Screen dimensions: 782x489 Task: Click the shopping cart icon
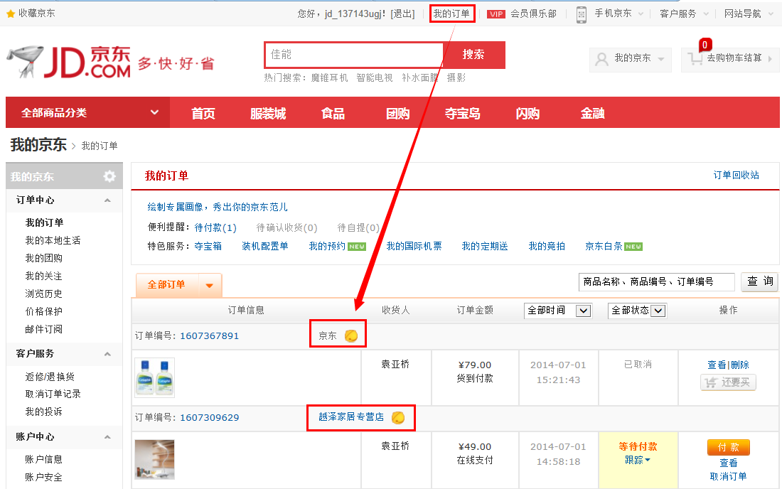[695, 59]
